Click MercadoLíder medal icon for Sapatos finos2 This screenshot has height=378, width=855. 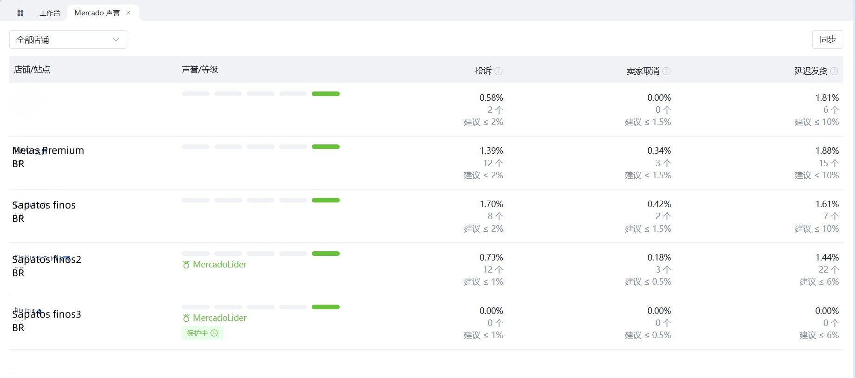tap(186, 265)
